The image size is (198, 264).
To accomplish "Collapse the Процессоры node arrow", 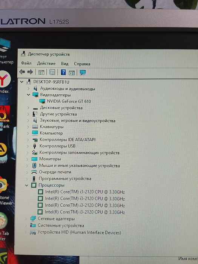I will coord(27,186).
